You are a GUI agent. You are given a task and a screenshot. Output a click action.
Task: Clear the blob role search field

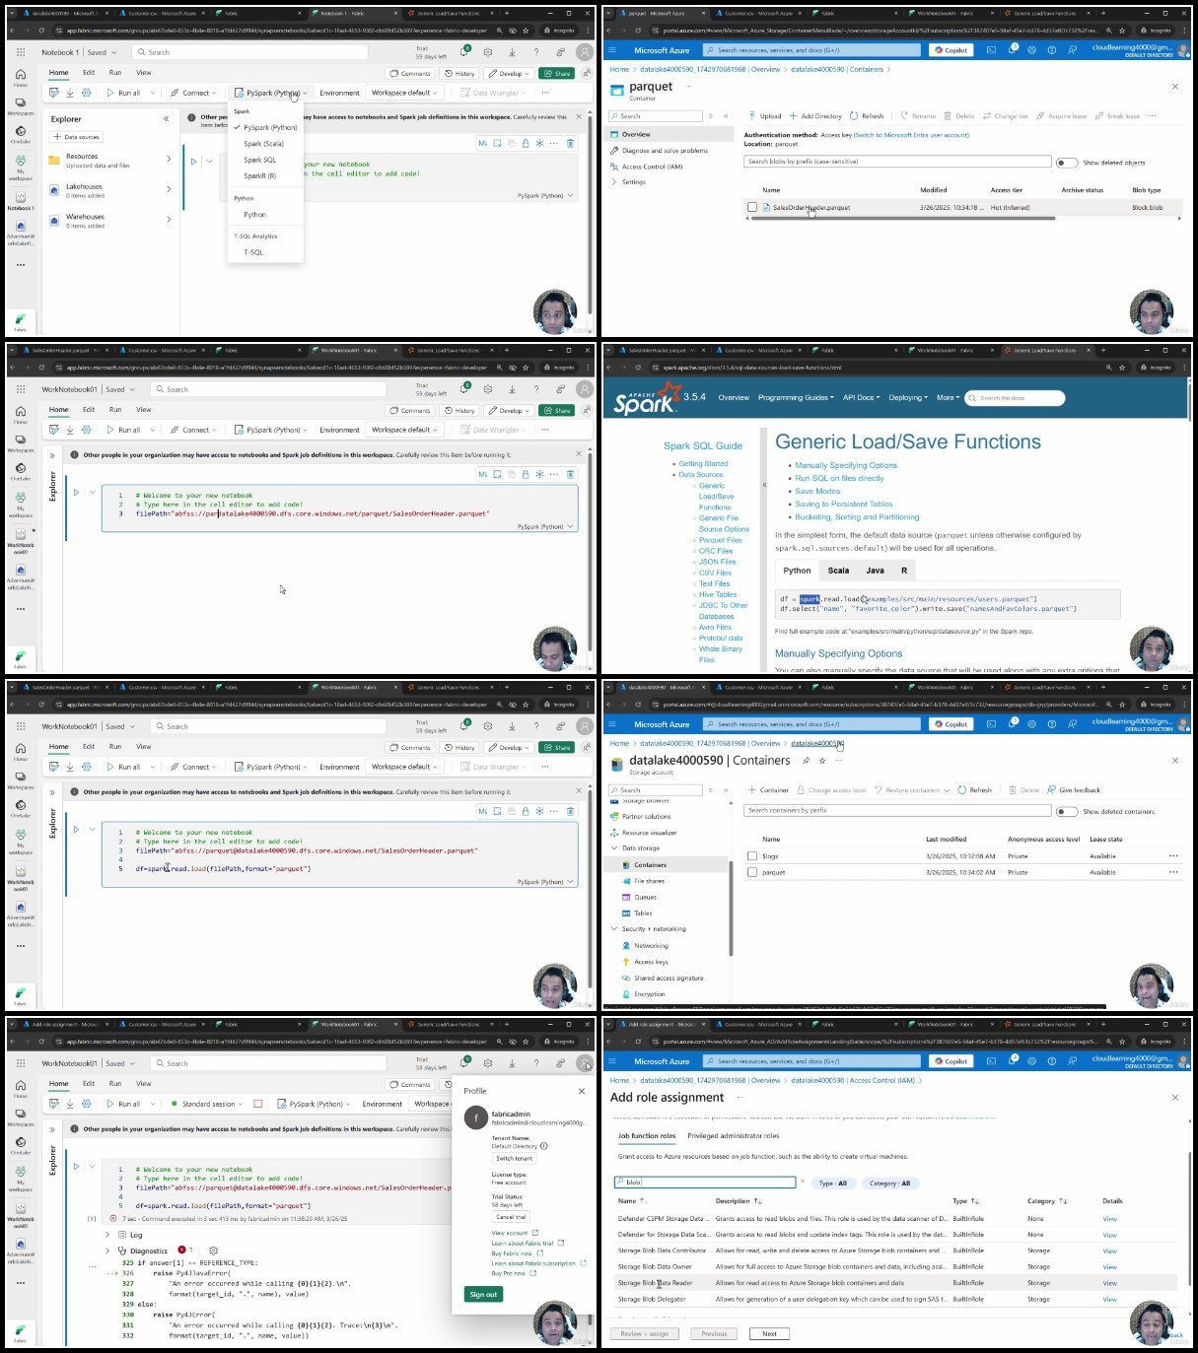pyautogui.click(x=802, y=1183)
